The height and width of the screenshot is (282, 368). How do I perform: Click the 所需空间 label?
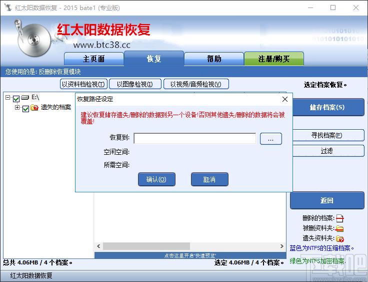(x=116, y=165)
